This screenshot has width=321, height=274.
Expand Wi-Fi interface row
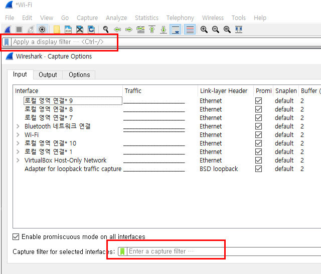pos(18,135)
